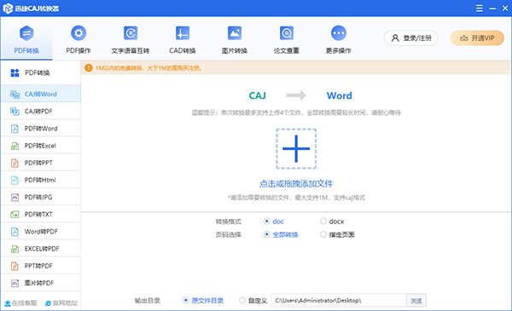The image size is (512, 311).
Task: Switch to the PDF转换 top tab
Action: (x=26, y=39)
